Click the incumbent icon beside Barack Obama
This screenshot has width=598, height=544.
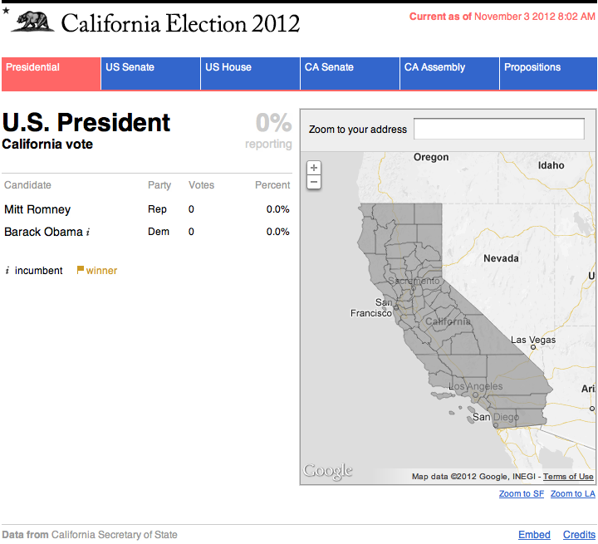pos(88,233)
